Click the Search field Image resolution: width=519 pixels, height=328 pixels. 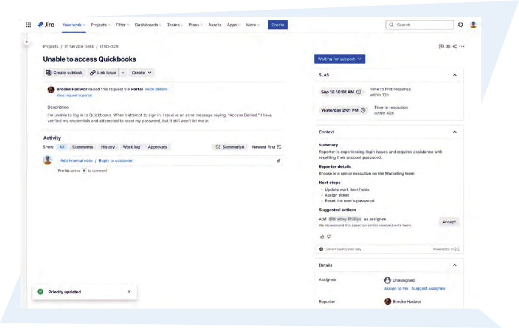(x=420, y=25)
